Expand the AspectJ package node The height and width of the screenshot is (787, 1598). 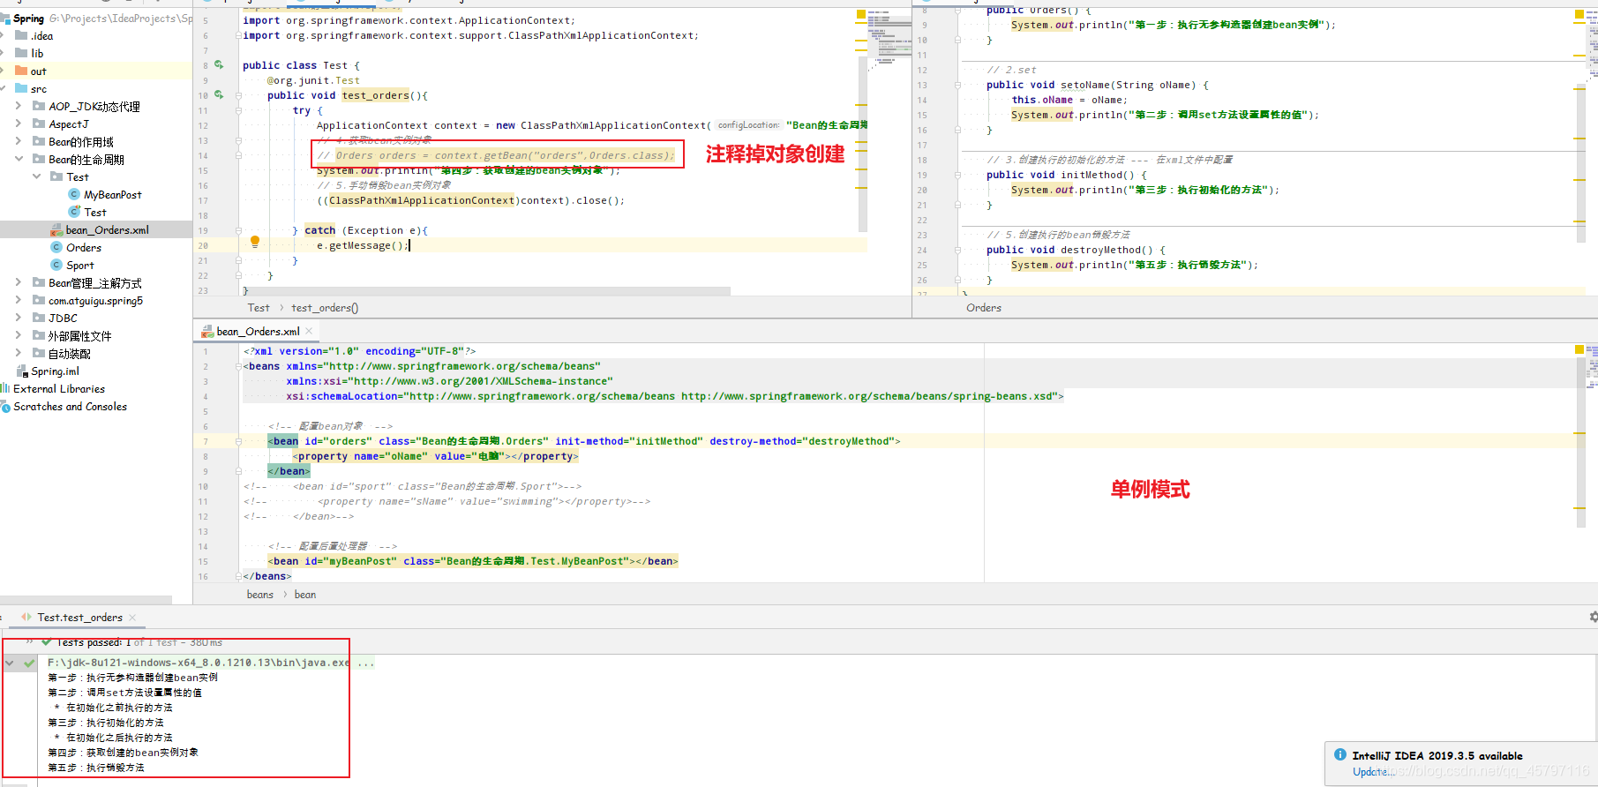click(19, 124)
